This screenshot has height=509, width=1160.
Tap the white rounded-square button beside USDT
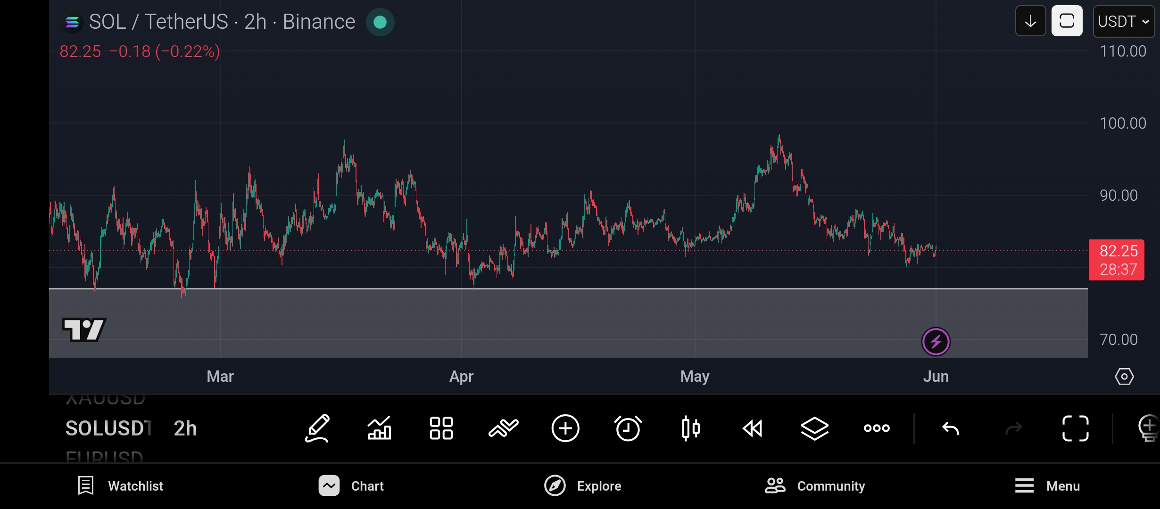pos(1067,21)
